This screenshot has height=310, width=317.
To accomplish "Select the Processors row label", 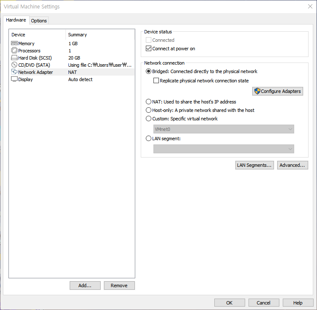I will [x=29, y=51].
